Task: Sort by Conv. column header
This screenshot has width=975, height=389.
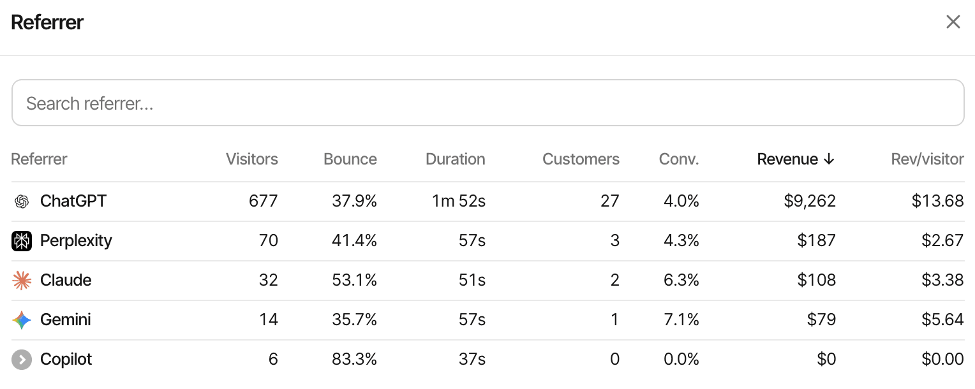Action: click(x=679, y=159)
